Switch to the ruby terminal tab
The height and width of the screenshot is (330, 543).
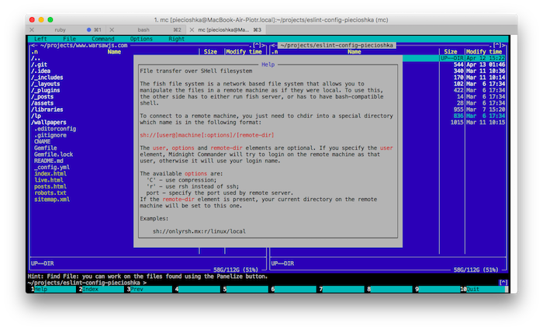point(59,29)
